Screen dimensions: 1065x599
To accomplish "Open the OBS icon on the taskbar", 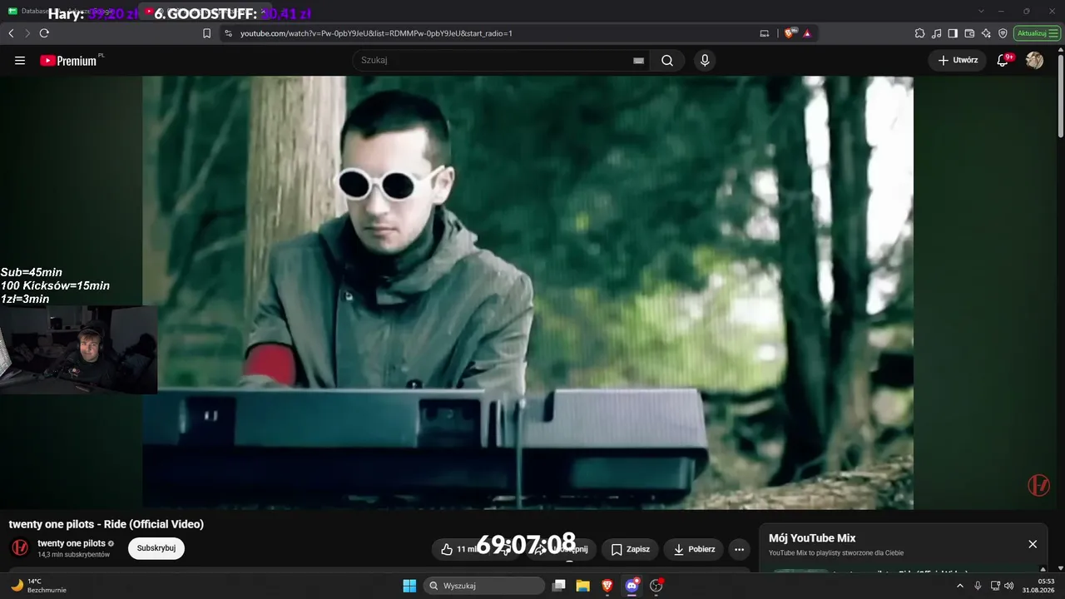I will [656, 586].
